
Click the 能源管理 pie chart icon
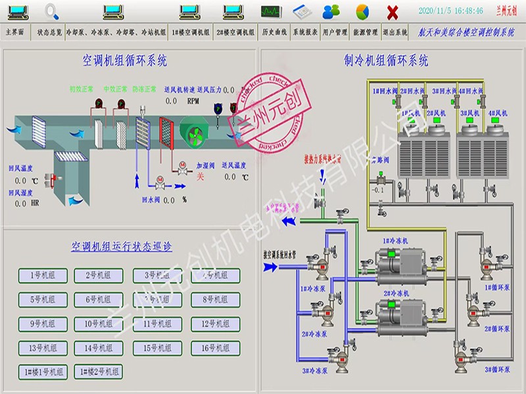[x=362, y=12]
